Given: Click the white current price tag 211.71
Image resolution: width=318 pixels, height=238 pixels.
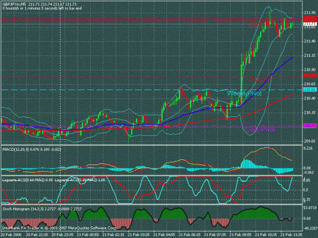Looking at the screenshot, I should (x=310, y=24).
